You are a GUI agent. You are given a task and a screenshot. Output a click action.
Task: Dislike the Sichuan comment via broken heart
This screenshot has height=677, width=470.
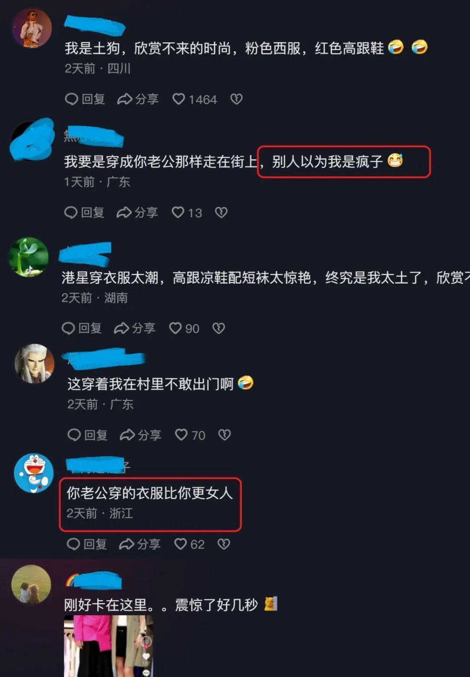pos(236,99)
